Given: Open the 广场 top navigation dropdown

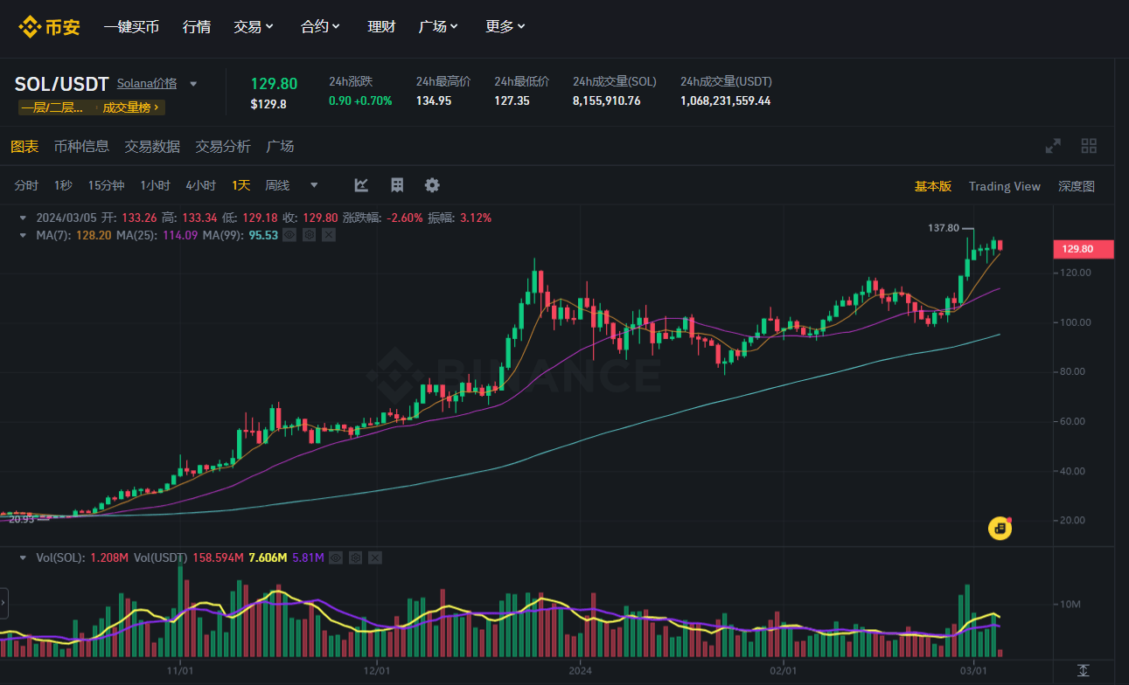Looking at the screenshot, I should pos(439,26).
